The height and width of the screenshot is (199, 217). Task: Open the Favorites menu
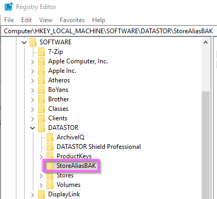(73, 20)
